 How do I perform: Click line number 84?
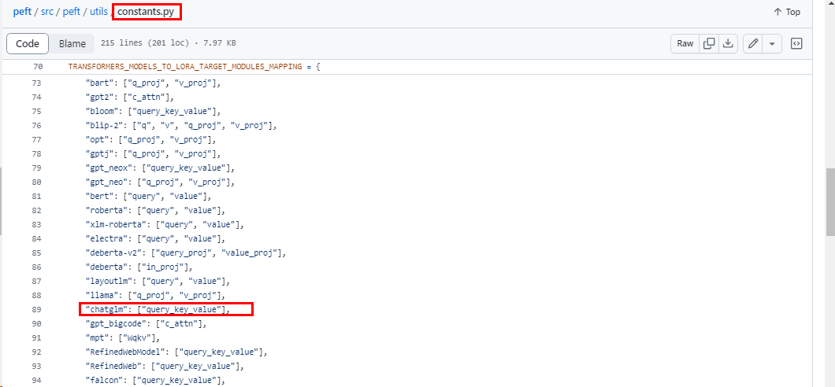click(x=37, y=238)
